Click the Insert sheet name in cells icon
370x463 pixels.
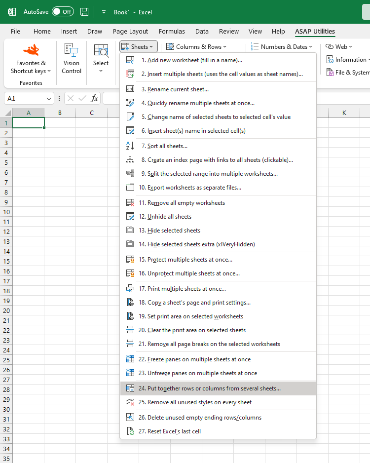point(130,130)
